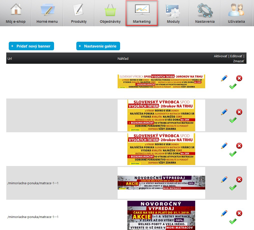Edit the second banner using pencil icon
254x230 pixels.
coord(224,112)
